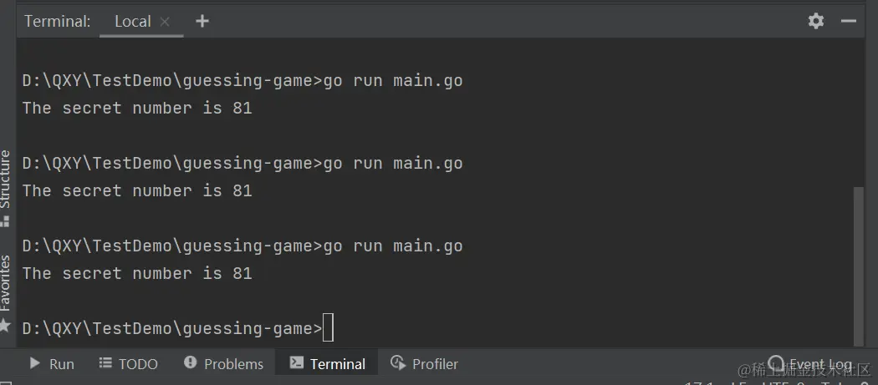Viewport: 878px width, 385px height.
Task: Open the TODO tool window
Action: [x=128, y=363]
